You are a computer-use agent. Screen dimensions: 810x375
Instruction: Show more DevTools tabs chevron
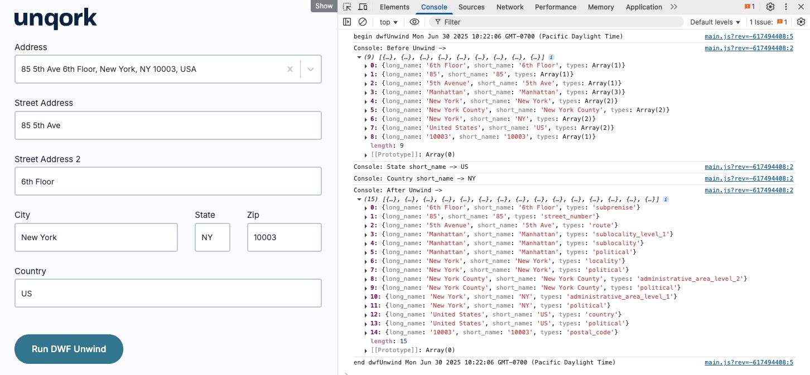(x=674, y=7)
